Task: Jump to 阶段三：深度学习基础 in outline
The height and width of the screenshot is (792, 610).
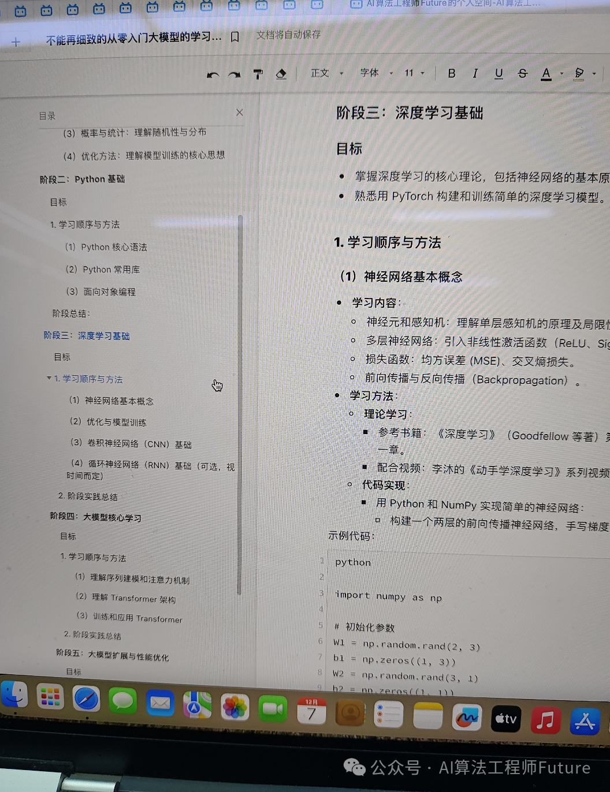Action: (x=87, y=335)
